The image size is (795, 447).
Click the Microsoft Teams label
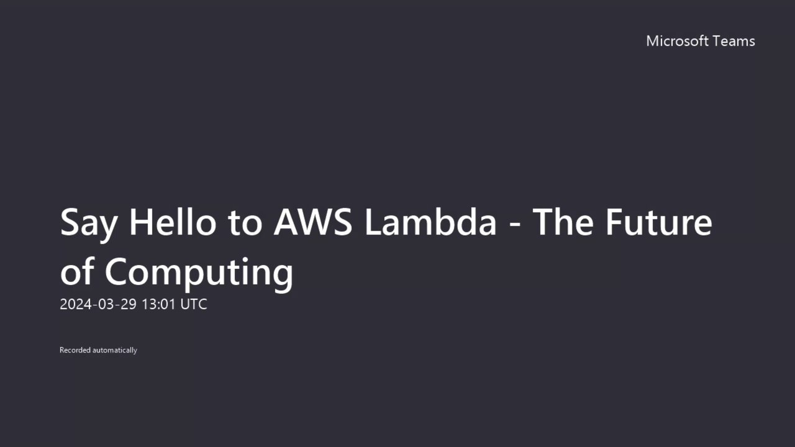tap(701, 41)
